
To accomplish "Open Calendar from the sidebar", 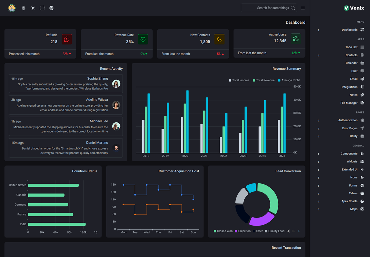I will [x=351, y=63].
